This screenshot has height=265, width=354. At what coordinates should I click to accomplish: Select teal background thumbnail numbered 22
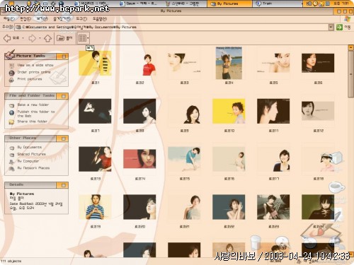click(229, 207)
